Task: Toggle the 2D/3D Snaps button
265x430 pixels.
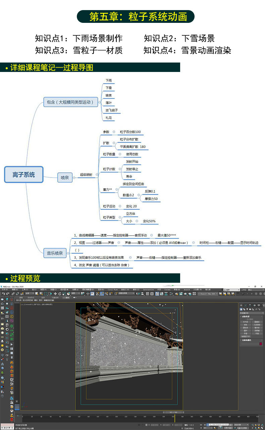Action: (x=97, y=294)
